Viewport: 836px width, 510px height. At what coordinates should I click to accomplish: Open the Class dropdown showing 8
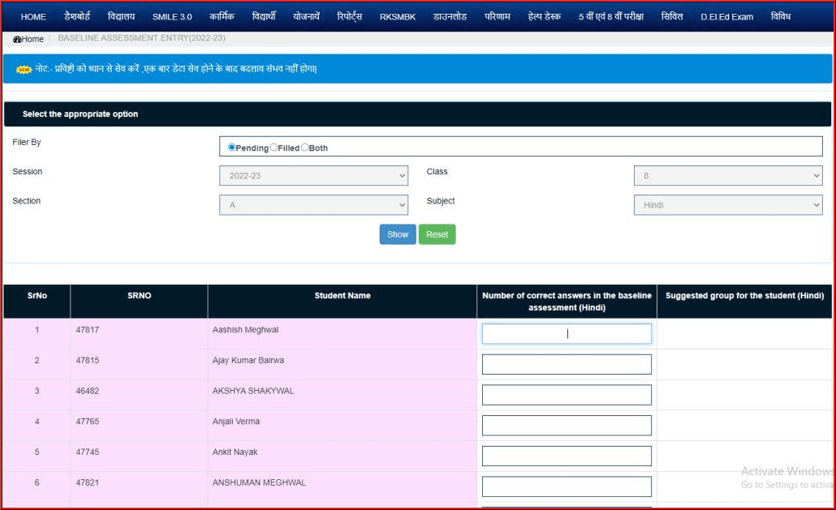(x=728, y=176)
